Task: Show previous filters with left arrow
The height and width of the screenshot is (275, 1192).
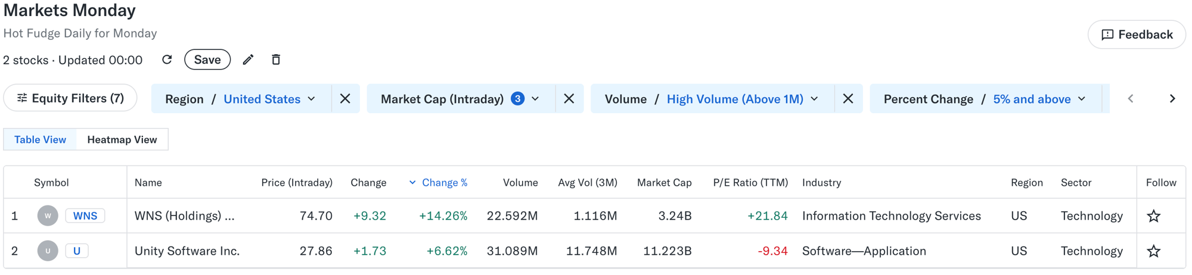Action: pyautogui.click(x=1131, y=99)
